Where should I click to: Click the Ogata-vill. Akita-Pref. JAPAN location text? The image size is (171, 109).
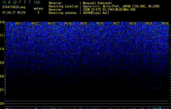pos(121,6)
